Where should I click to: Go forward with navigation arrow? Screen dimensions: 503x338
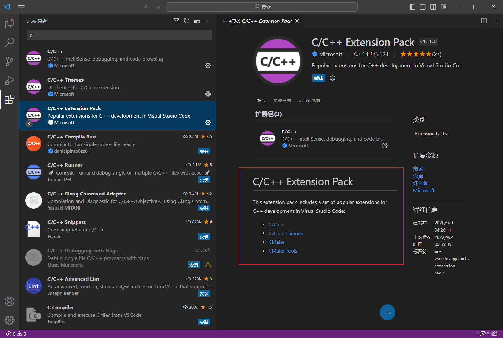tap(158, 7)
